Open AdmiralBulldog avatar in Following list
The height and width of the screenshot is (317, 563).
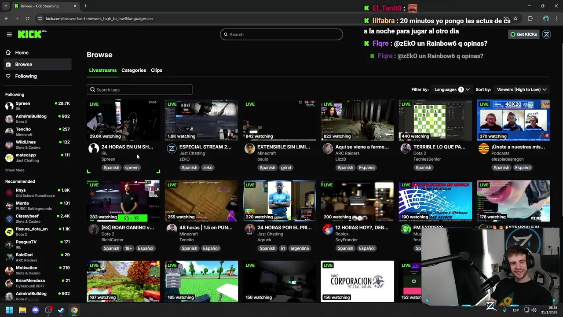point(9,119)
